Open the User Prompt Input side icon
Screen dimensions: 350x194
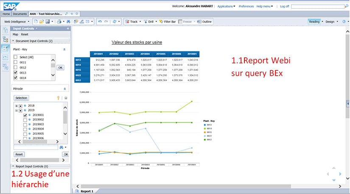[x=5, y=58]
